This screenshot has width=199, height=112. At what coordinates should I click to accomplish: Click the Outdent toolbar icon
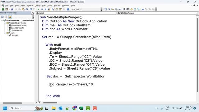127,9
